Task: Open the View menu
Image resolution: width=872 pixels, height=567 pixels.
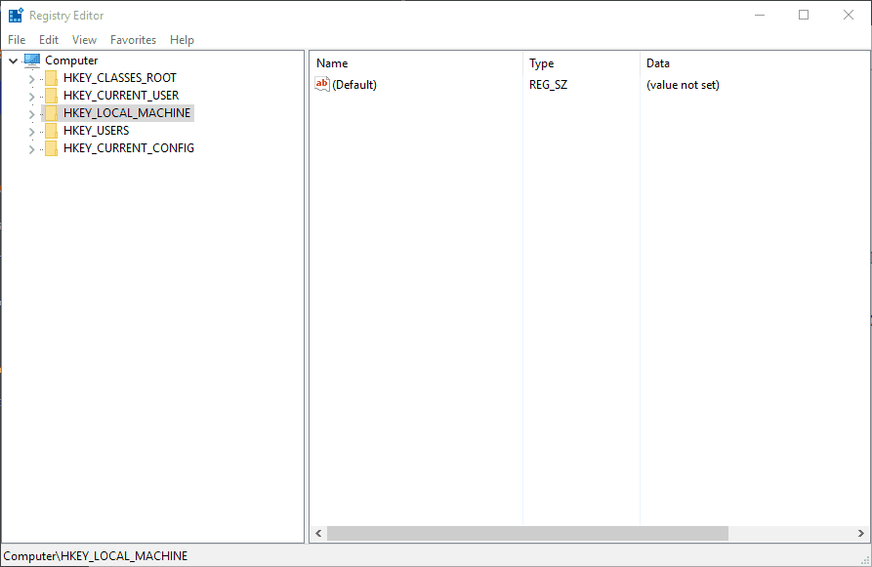Action: 85,40
